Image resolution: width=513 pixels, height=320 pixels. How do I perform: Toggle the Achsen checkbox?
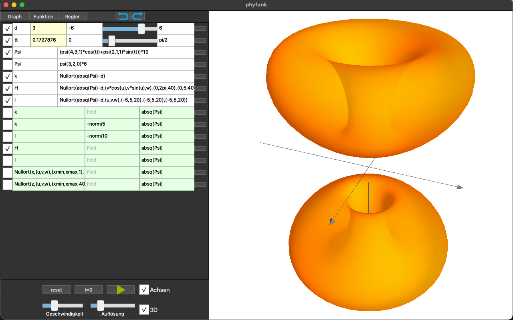144,290
